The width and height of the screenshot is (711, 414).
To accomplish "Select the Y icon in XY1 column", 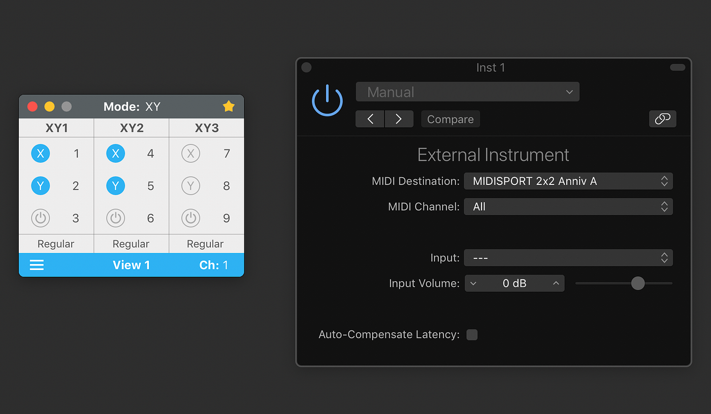I will [41, 185].
